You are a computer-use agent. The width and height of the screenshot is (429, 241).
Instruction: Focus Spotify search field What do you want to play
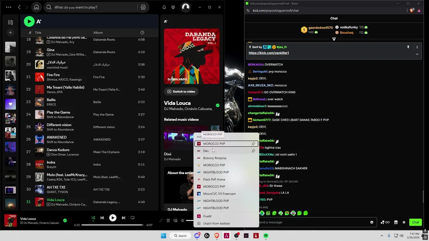click(95, 7)
